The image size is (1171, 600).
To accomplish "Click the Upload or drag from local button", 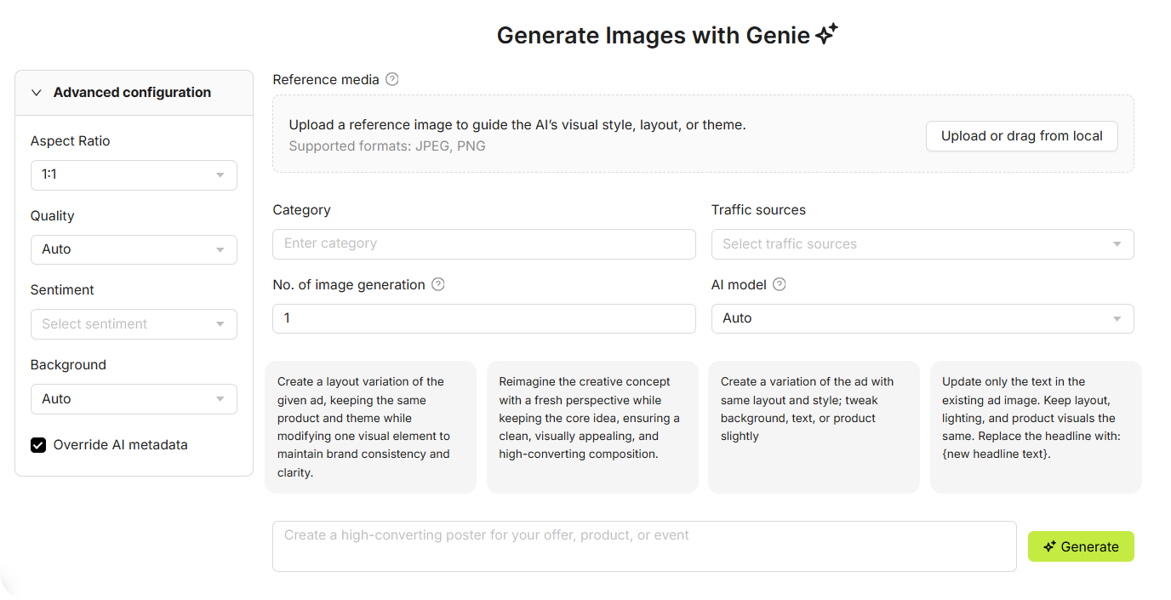I will click(x=1021, y=136).
